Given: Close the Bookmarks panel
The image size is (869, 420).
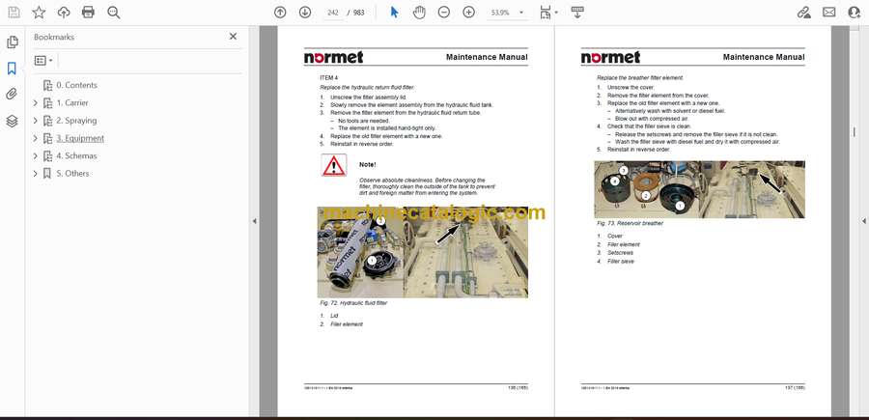Looking at the screenshot, I should click(x=233, y=37).
